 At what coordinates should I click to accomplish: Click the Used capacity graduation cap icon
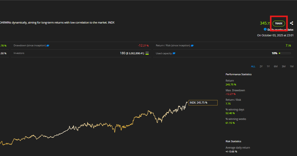[x=174, y=53]
